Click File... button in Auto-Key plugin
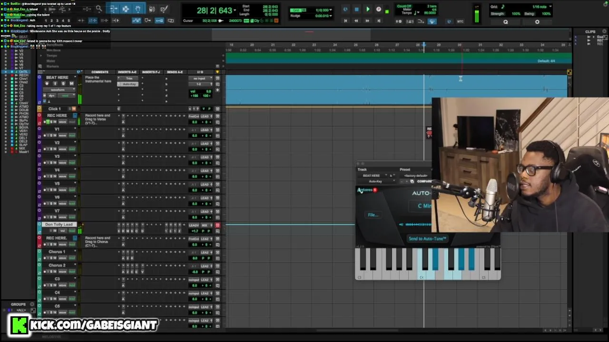 click(373, 215)
